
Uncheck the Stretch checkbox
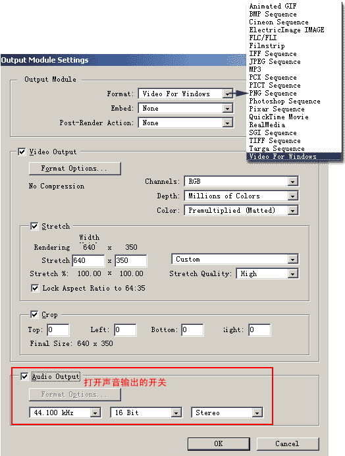pos(34,226)
